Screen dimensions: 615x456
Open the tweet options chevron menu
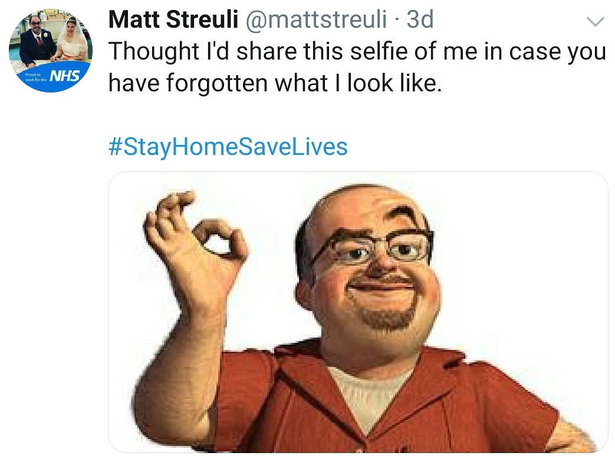click(x=596, y=21)
